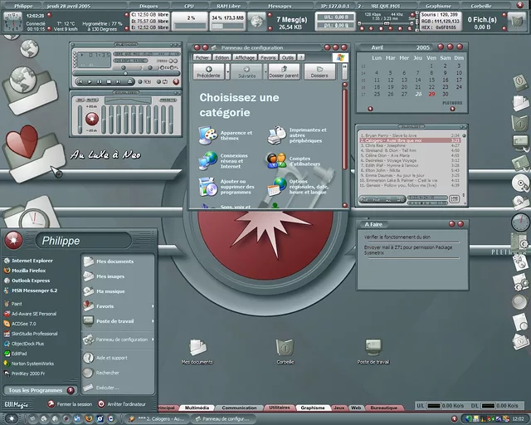This screenshot has height=425, width=531.
Task: Select the Graphisme tab
Action: [313, 408]
